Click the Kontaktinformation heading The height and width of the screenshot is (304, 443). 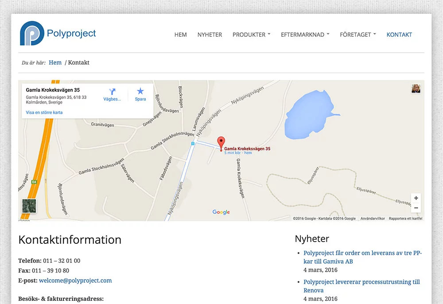pyautogui.click(x=70, y=240)
